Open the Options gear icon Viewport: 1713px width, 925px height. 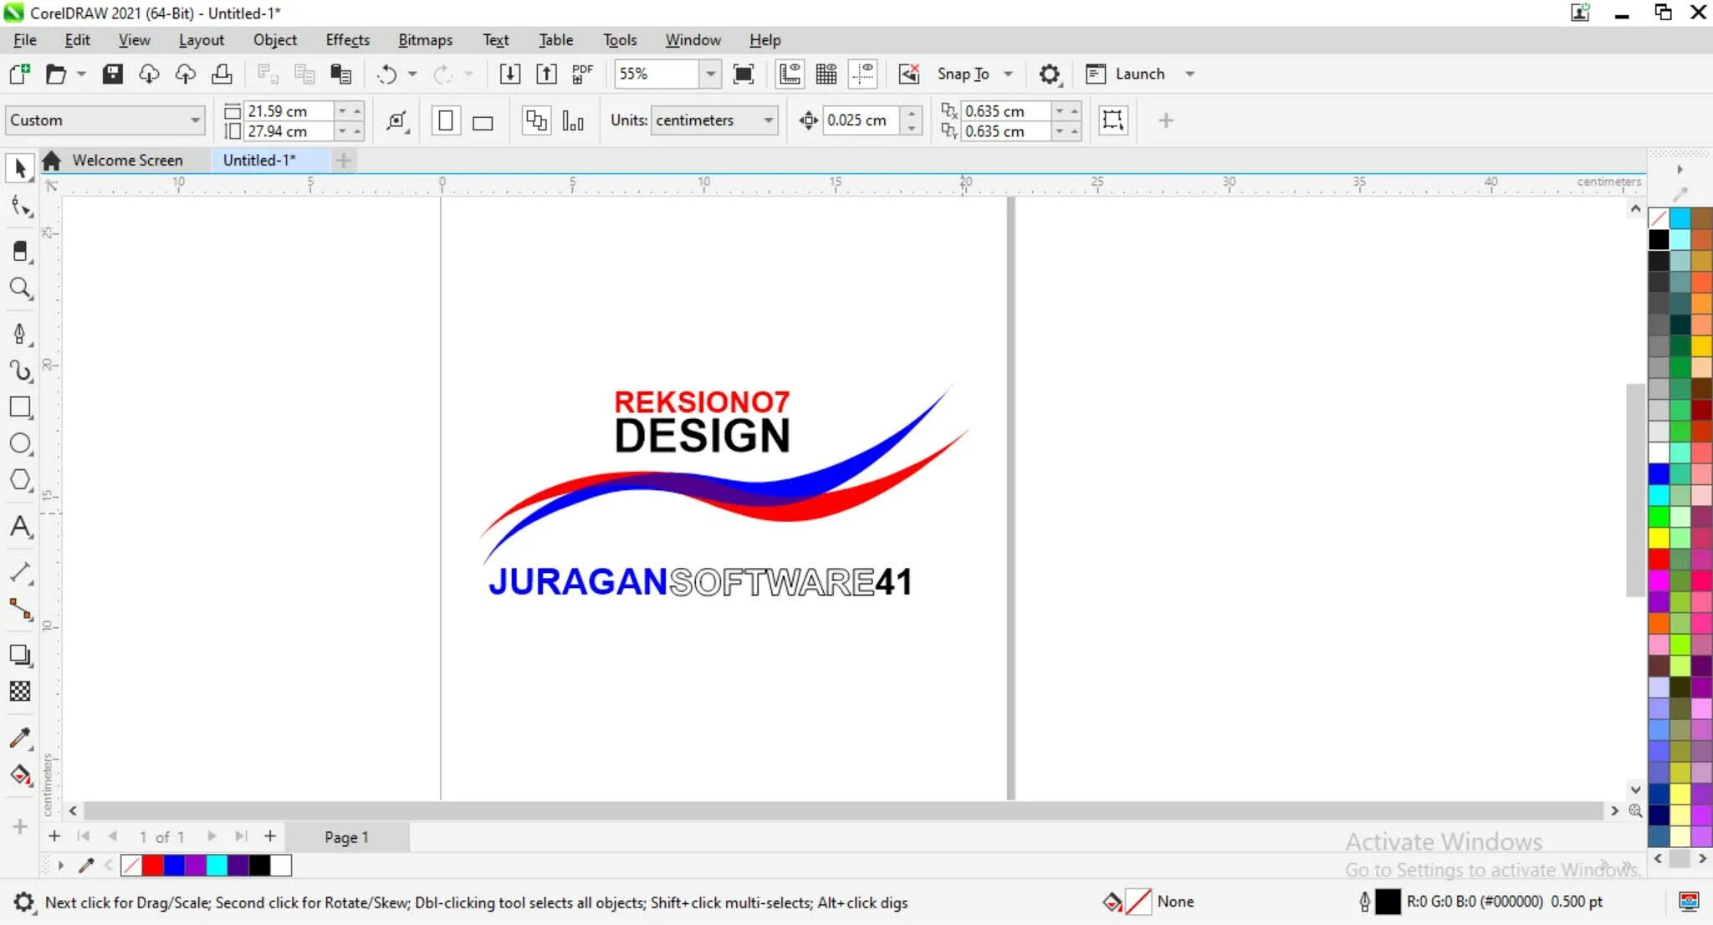[1049, 74]
